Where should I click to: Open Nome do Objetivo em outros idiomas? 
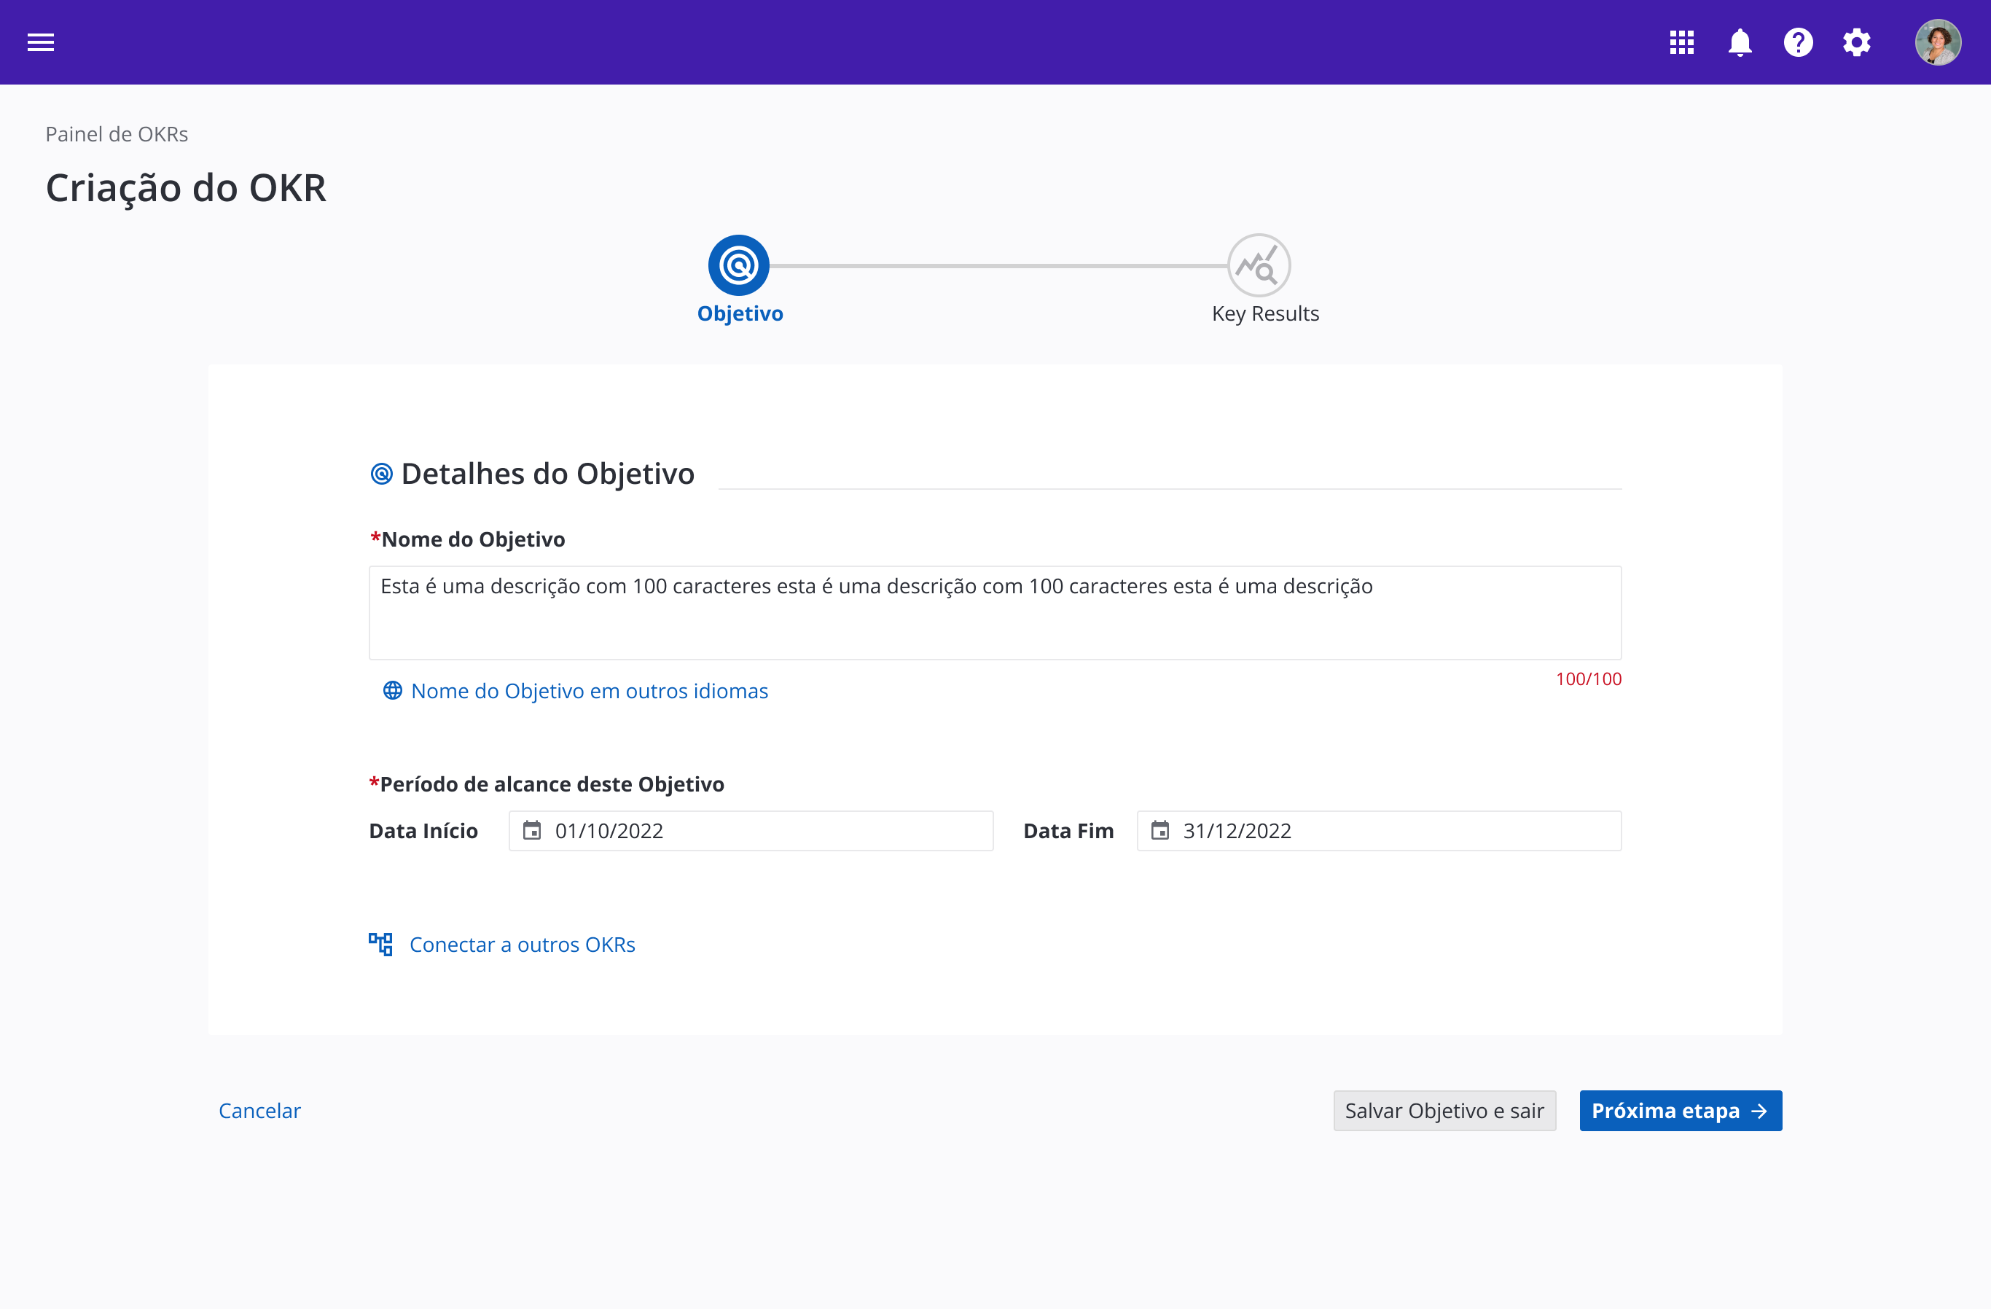pyautogui.click(x=589, y=691)
